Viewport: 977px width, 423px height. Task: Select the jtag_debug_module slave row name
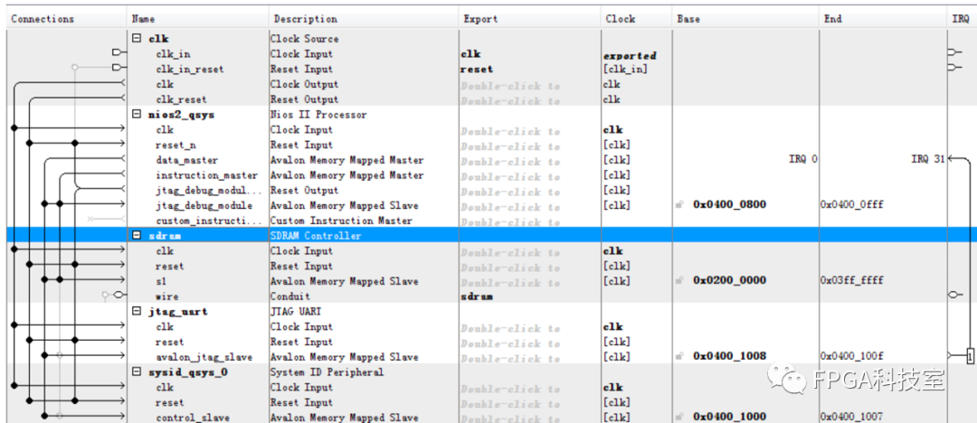point(204,205)
